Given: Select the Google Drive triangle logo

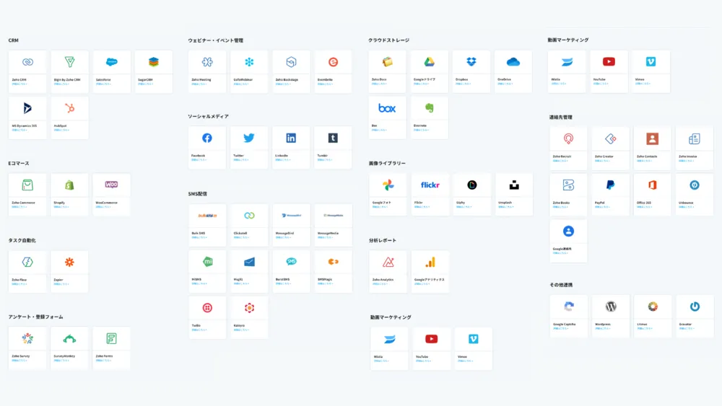Looking at the screenshot, I should pyautogui.click(x=429, y=61).
